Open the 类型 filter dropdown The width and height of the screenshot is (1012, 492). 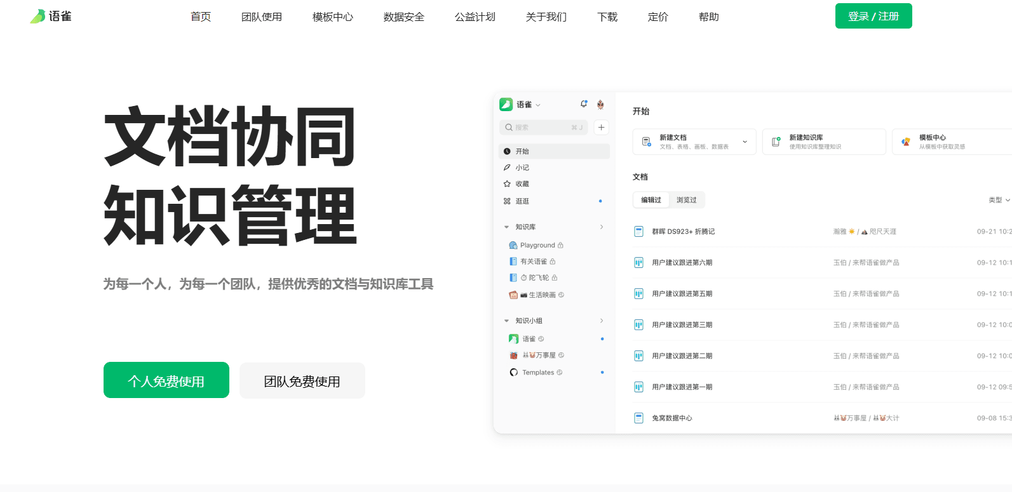pyautogui.click(x=999, y=200)
